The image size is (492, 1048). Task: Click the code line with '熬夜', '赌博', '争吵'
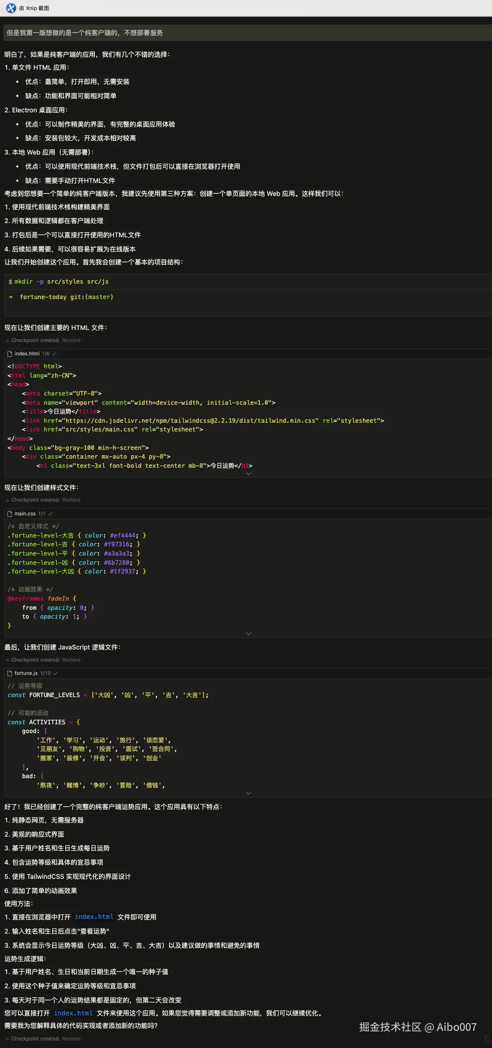(x=101, y=785)
